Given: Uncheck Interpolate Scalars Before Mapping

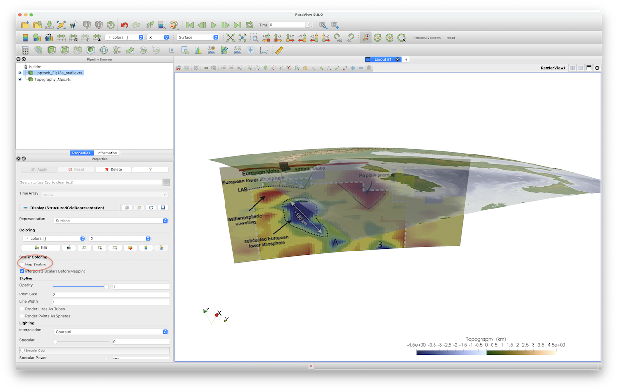Looking at the screenshot, I should point(22,271).
